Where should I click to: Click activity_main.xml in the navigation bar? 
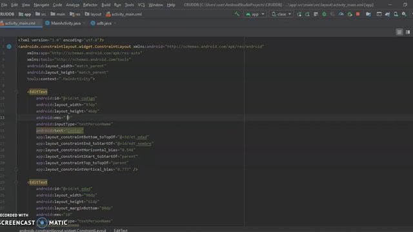tap(124, 14)
